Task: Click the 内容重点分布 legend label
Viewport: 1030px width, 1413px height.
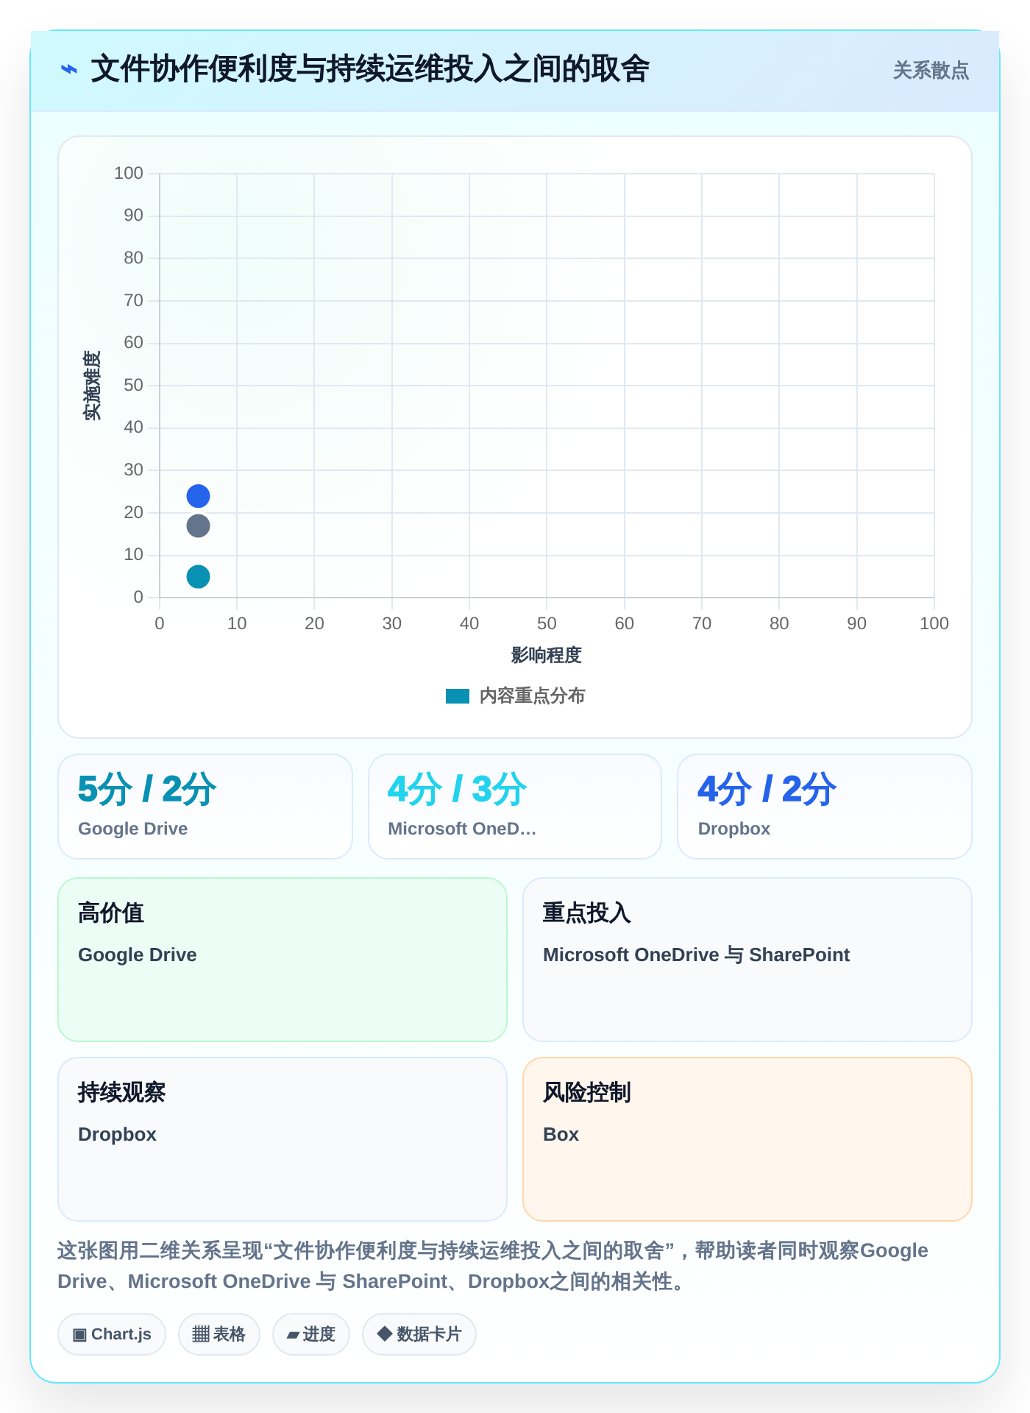Action: (x=532, y=696)
